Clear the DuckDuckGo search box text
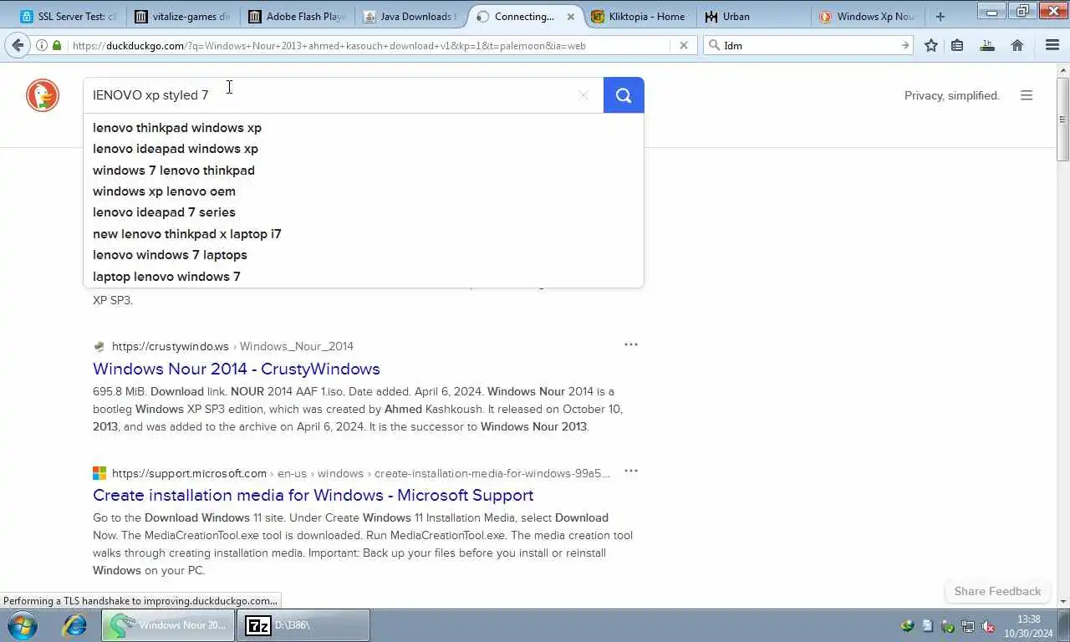Screen dimensions: 1070x642 (x=583, y=95)
